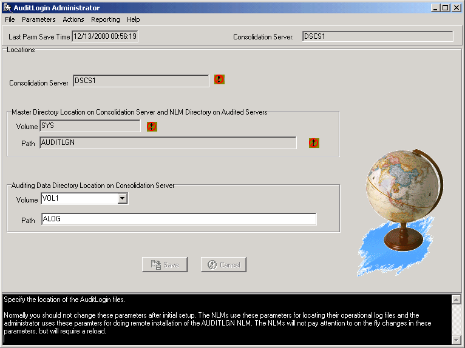Open the File menu
Image resolution: width=465 pixels, height=348 pixels.
coord(10,19)
